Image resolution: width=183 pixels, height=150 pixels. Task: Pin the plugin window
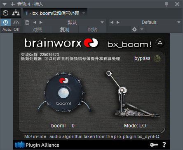tap(167, 4)
